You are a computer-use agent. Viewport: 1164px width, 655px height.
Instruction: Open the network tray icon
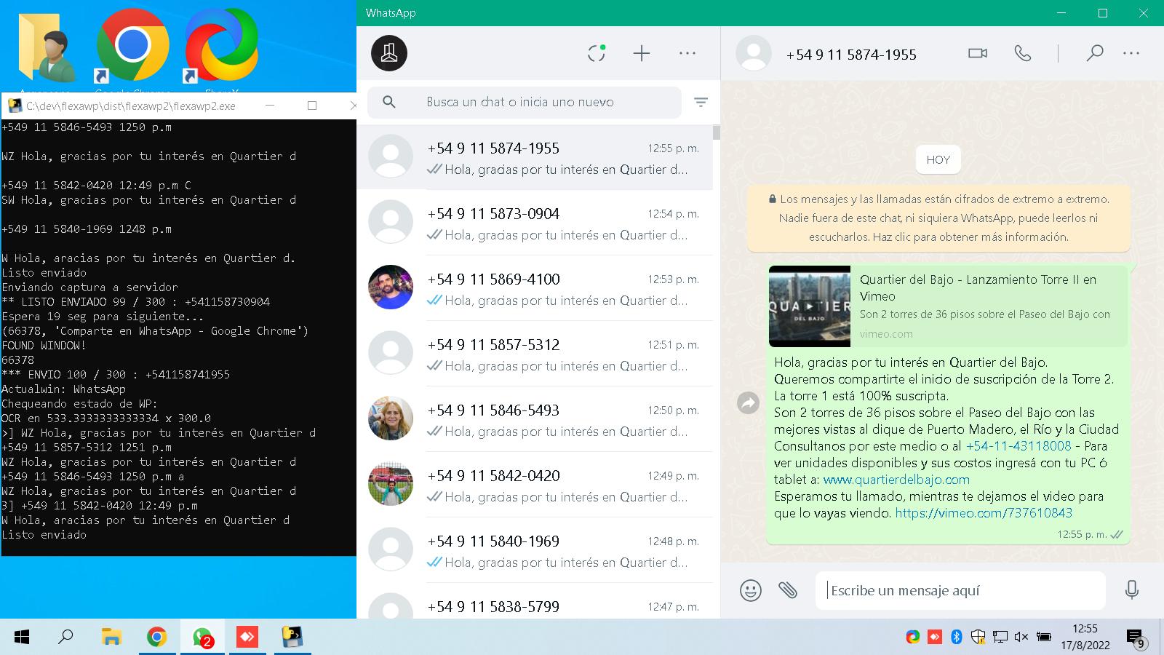(x=1000, y=638)
